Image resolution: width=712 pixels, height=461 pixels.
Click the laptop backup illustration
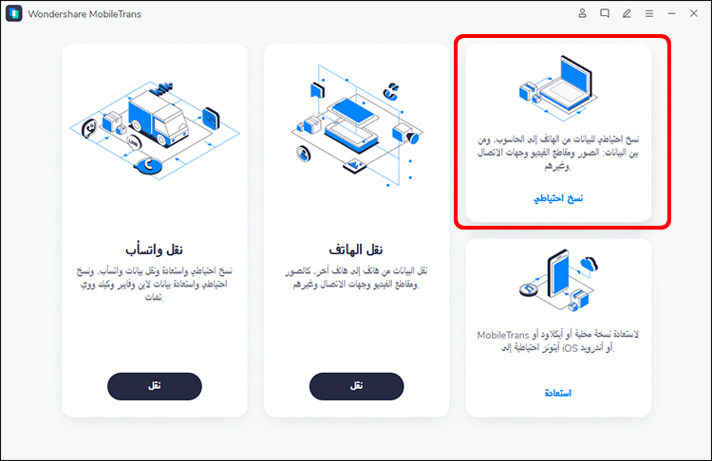[x=558, y=88]
